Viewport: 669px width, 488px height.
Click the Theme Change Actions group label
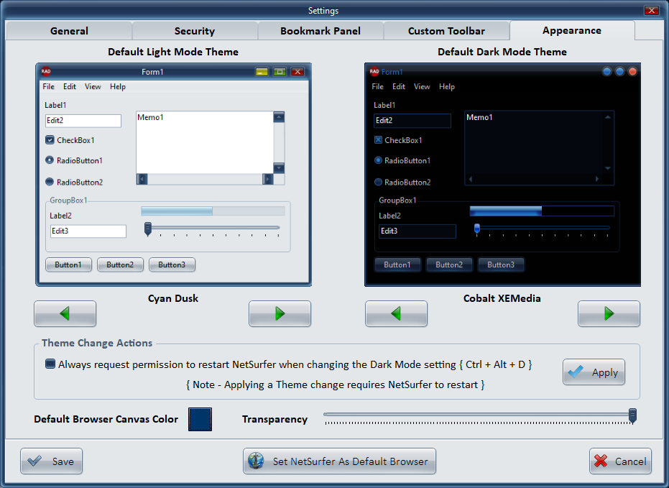tap(97, 343)
